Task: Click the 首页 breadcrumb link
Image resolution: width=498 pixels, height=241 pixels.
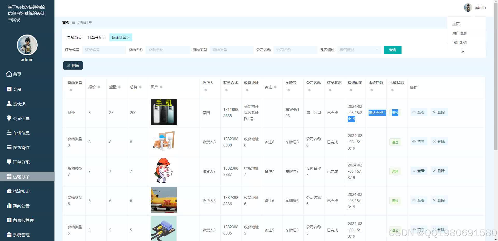Action: point(66,22)
